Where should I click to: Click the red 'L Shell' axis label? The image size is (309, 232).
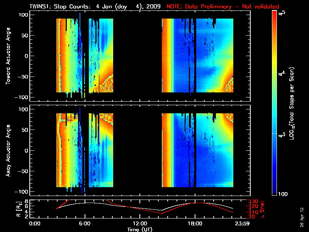[262, 209]
